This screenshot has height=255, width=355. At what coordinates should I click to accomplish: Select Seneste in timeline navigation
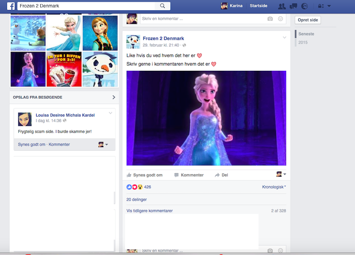tap(306, 34)
